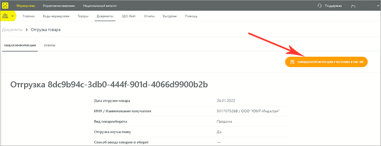Click the Дата отгрузки товара label

[112, 101]
